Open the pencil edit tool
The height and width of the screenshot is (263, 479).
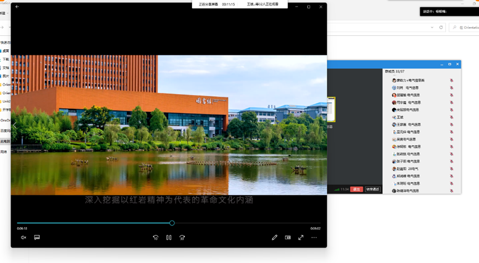coord(274,238)
